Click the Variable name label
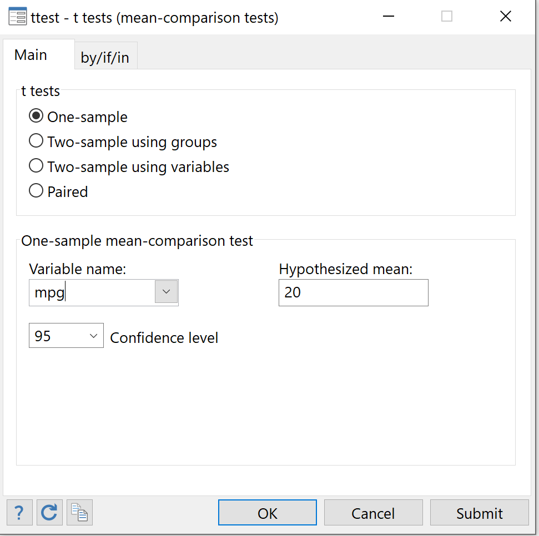The height and width of the screenshot is (536, 539). [x=78, y=269]
